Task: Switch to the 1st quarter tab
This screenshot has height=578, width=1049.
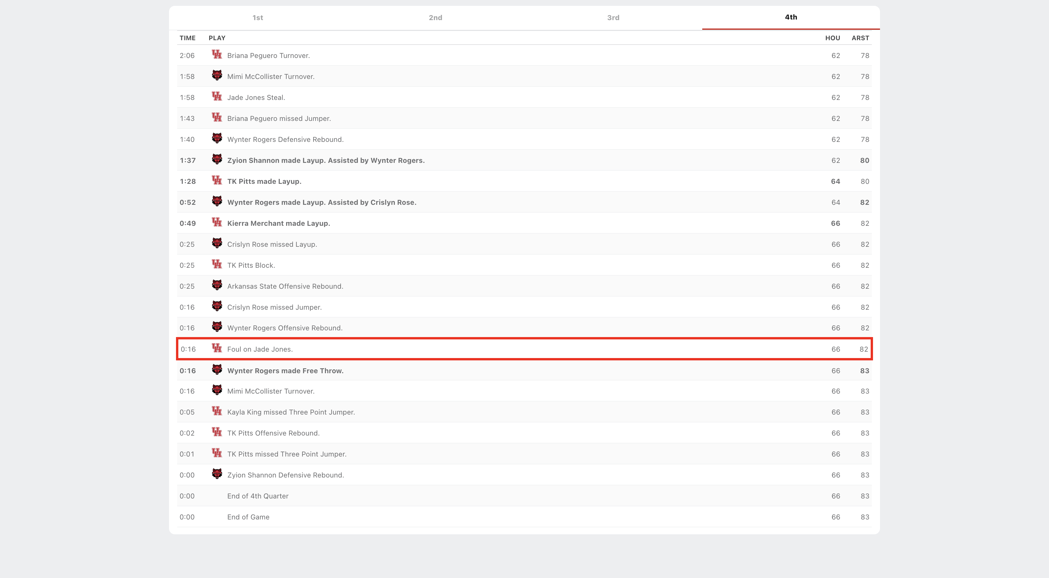Action: [257, 17]
